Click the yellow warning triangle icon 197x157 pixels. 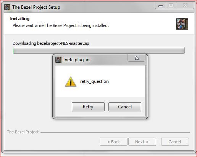point(71,82)
